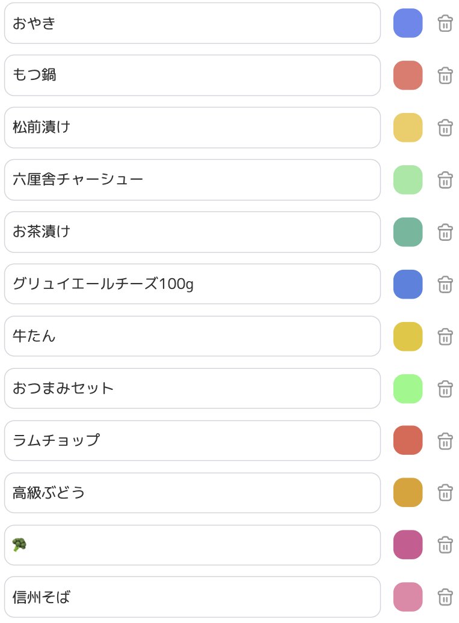Change the salmon color of もつ鍋
Image resolution: width=459 pixels, height=623 pixels.
click(x=408, y=75)
